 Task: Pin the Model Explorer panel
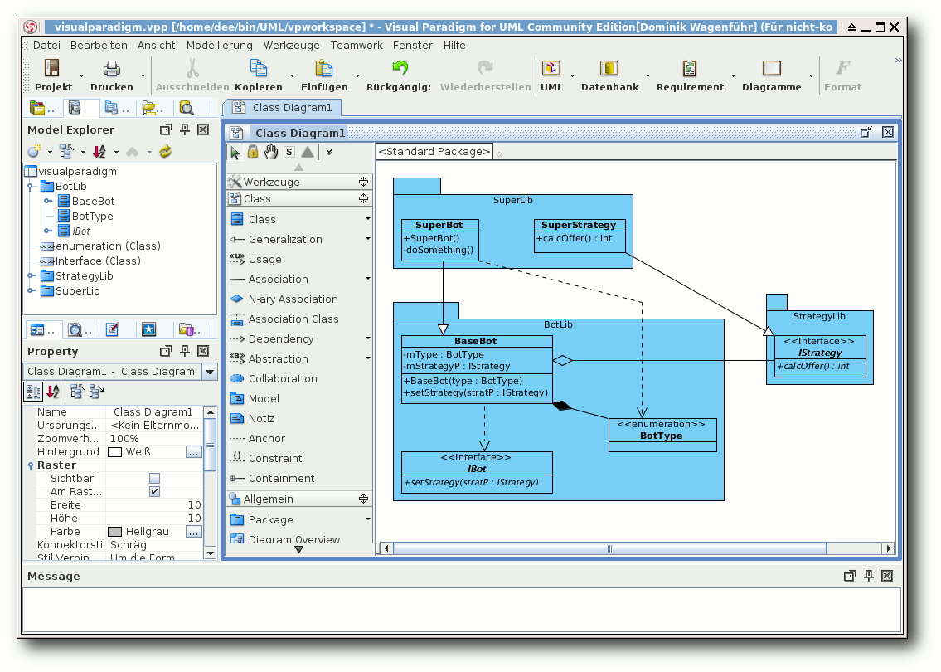[185, 129]
